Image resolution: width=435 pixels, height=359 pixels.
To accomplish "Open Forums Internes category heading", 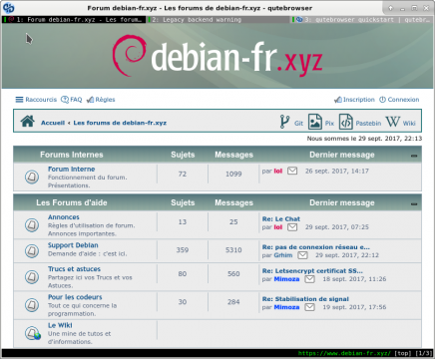I will (x=72, y=155).
